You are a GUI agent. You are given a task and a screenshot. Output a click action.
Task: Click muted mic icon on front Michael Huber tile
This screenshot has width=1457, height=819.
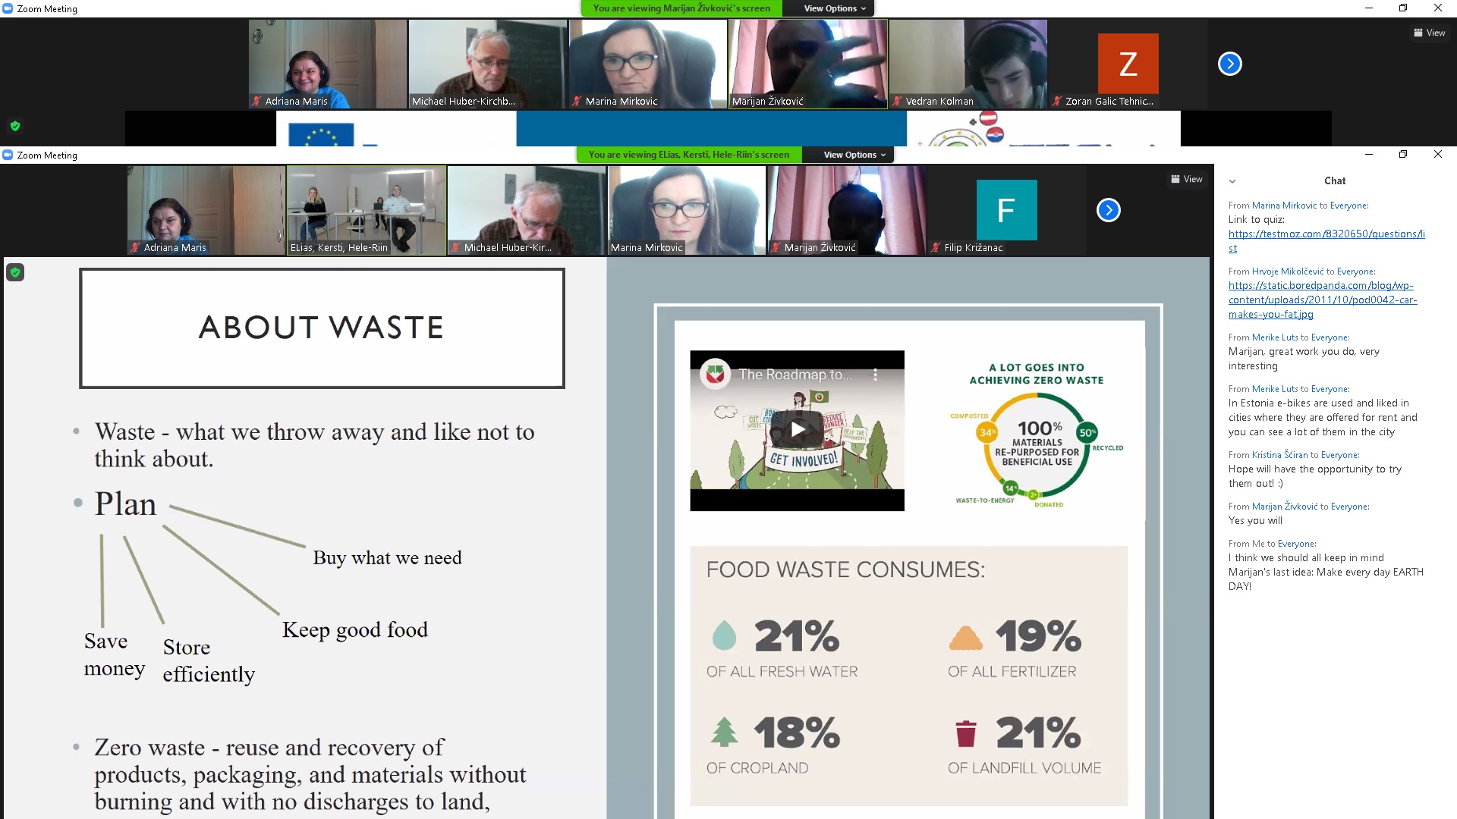(455, 247)
